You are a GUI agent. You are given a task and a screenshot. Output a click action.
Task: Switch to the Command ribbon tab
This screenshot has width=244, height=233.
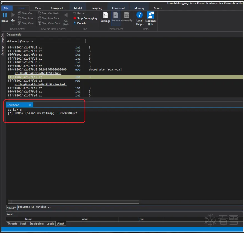click(x=118, y=8)
